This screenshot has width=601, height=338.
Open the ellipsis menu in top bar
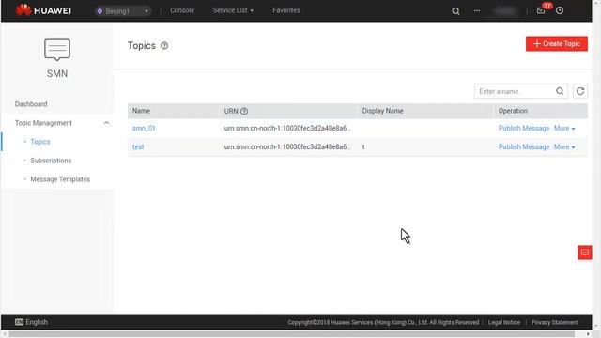pos(477,10)
